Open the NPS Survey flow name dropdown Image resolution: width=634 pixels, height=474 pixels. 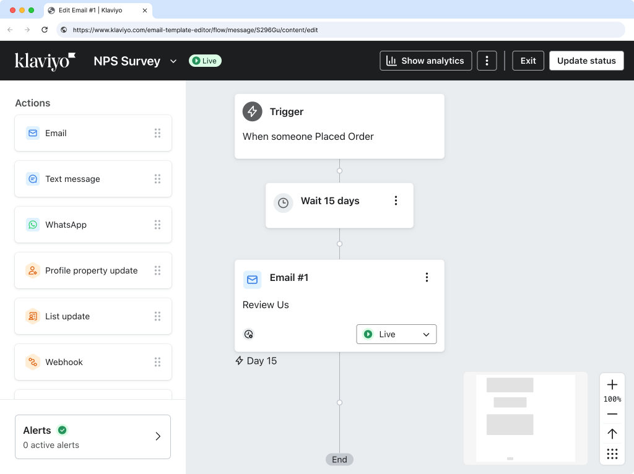click(x=173, y=61)
